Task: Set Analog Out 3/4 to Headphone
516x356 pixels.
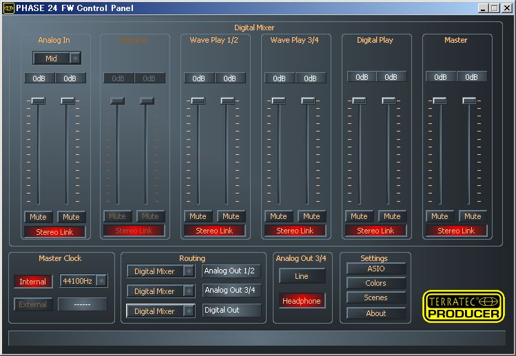Action: (302, 301)
